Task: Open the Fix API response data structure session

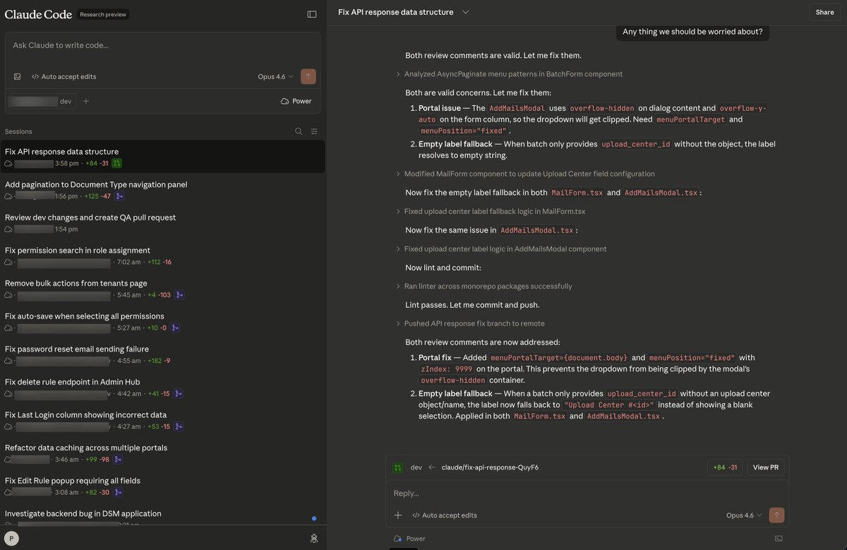Action: (x=163, y=157)
